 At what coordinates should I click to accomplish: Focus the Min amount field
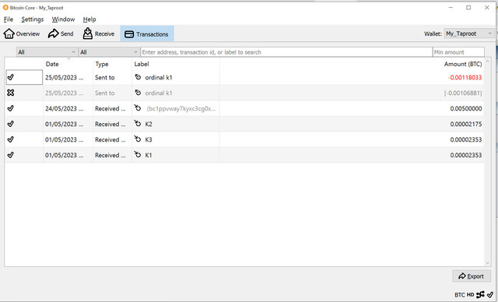tap(458, 52)
